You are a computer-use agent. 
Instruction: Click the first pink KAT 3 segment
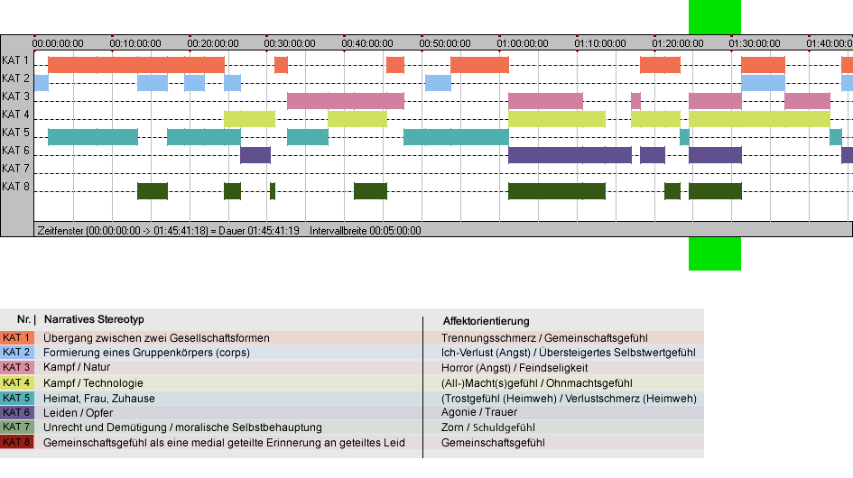346,101
